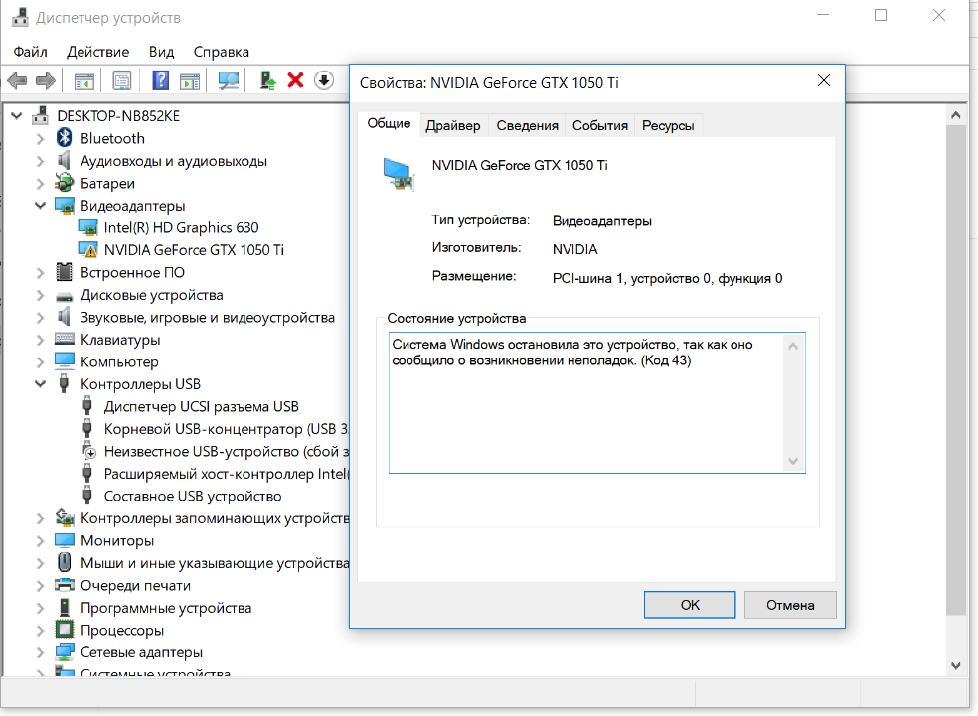The height and width of the screenshot is (716, 978).
Task: Click the Update driver toolbar icon
Action: [267, 80]
